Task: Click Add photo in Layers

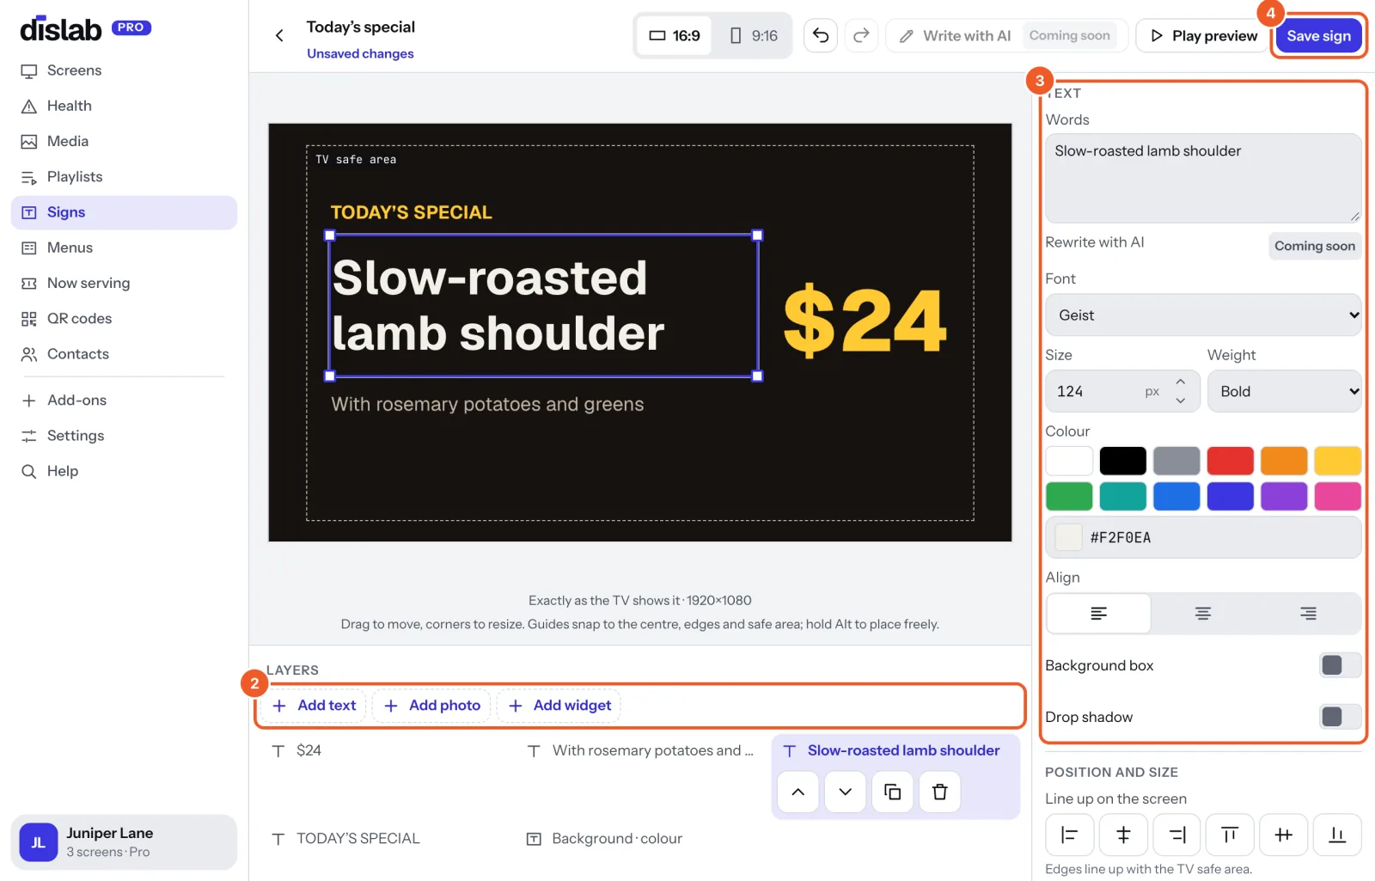Action: [432, 706]
